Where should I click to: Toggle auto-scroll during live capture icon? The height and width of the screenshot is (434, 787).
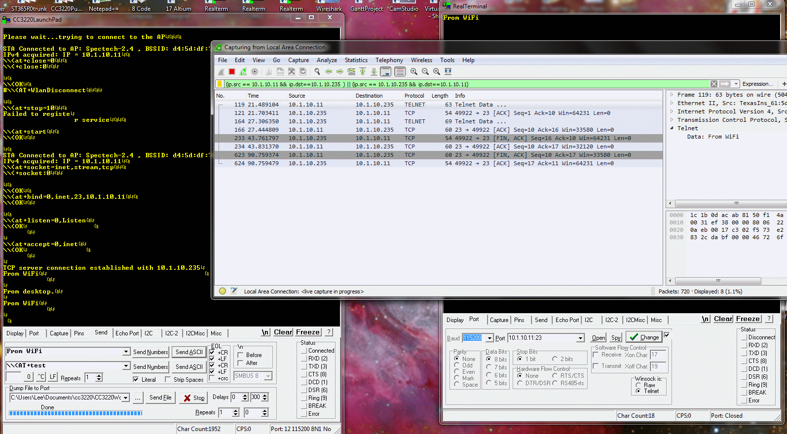tap(386, 72)
